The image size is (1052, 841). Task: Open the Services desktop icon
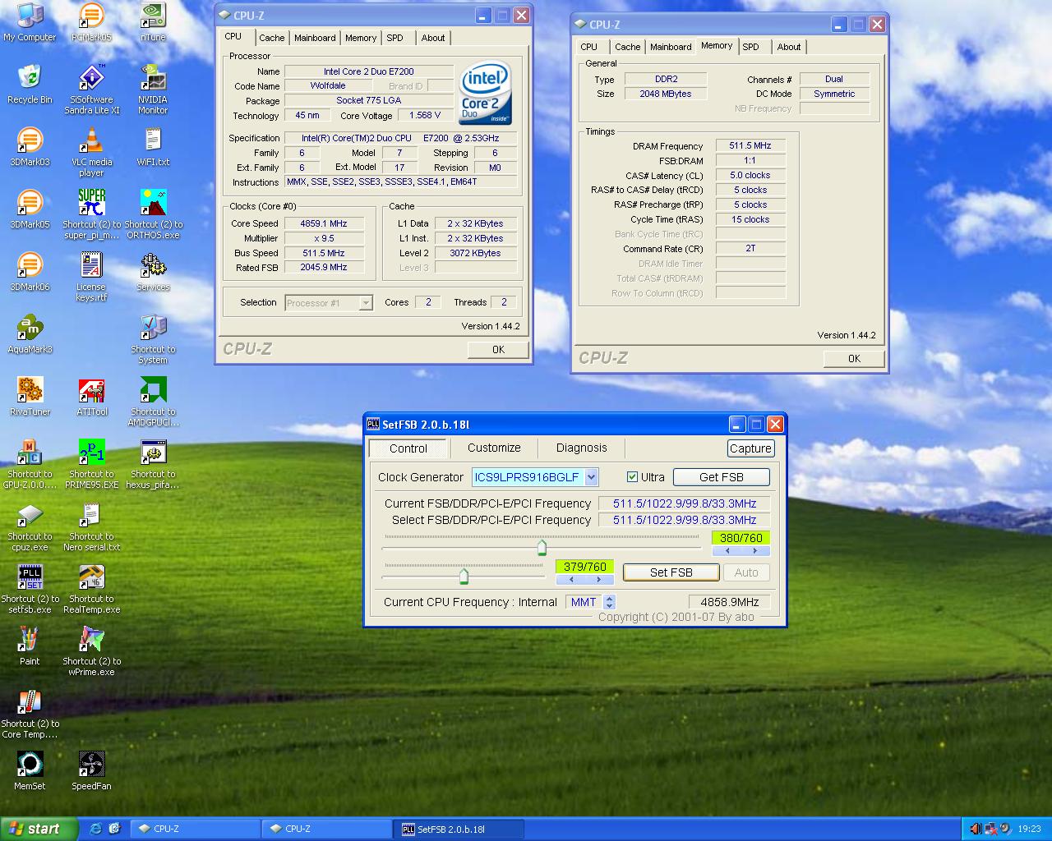(153, 272)
